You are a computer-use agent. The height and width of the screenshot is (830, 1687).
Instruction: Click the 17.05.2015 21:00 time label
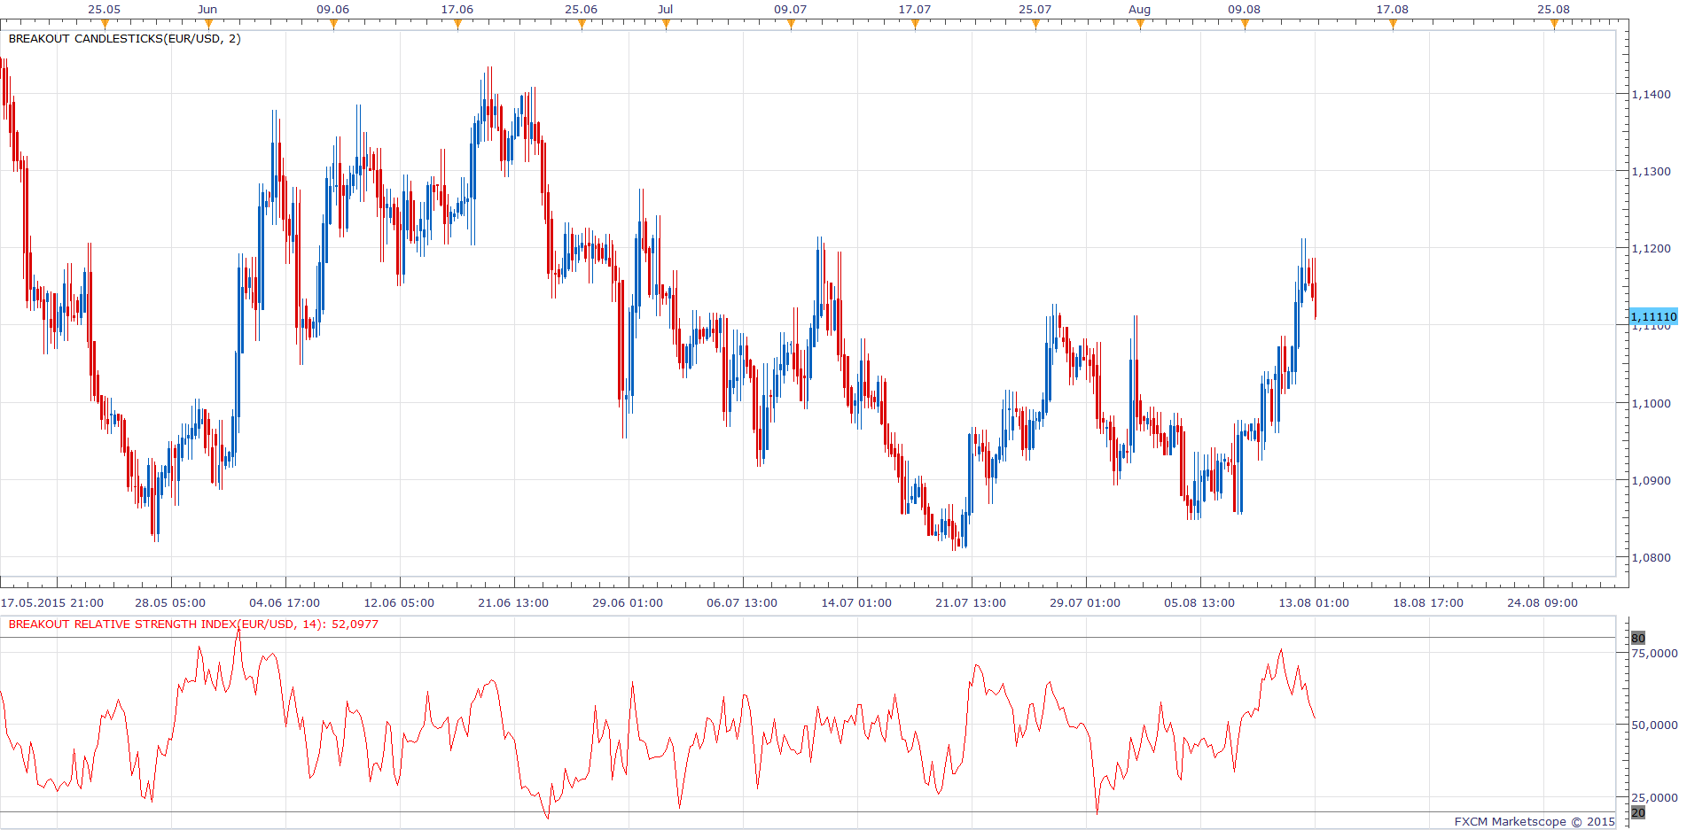pyautogui.click(x=52, y=602)
